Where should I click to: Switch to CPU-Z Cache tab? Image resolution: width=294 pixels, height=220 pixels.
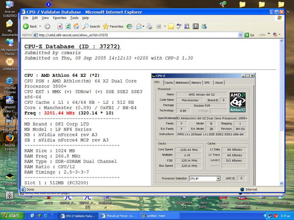coord(169,83)
